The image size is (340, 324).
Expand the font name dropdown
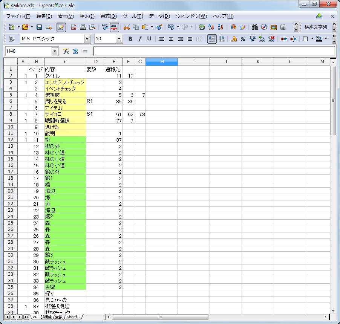pyautogui.click(x=87, y=39)
